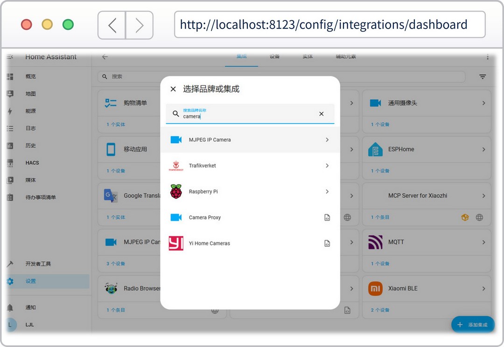Toggle the Home Assistant sidebar menu

click(x=10, y=57)
